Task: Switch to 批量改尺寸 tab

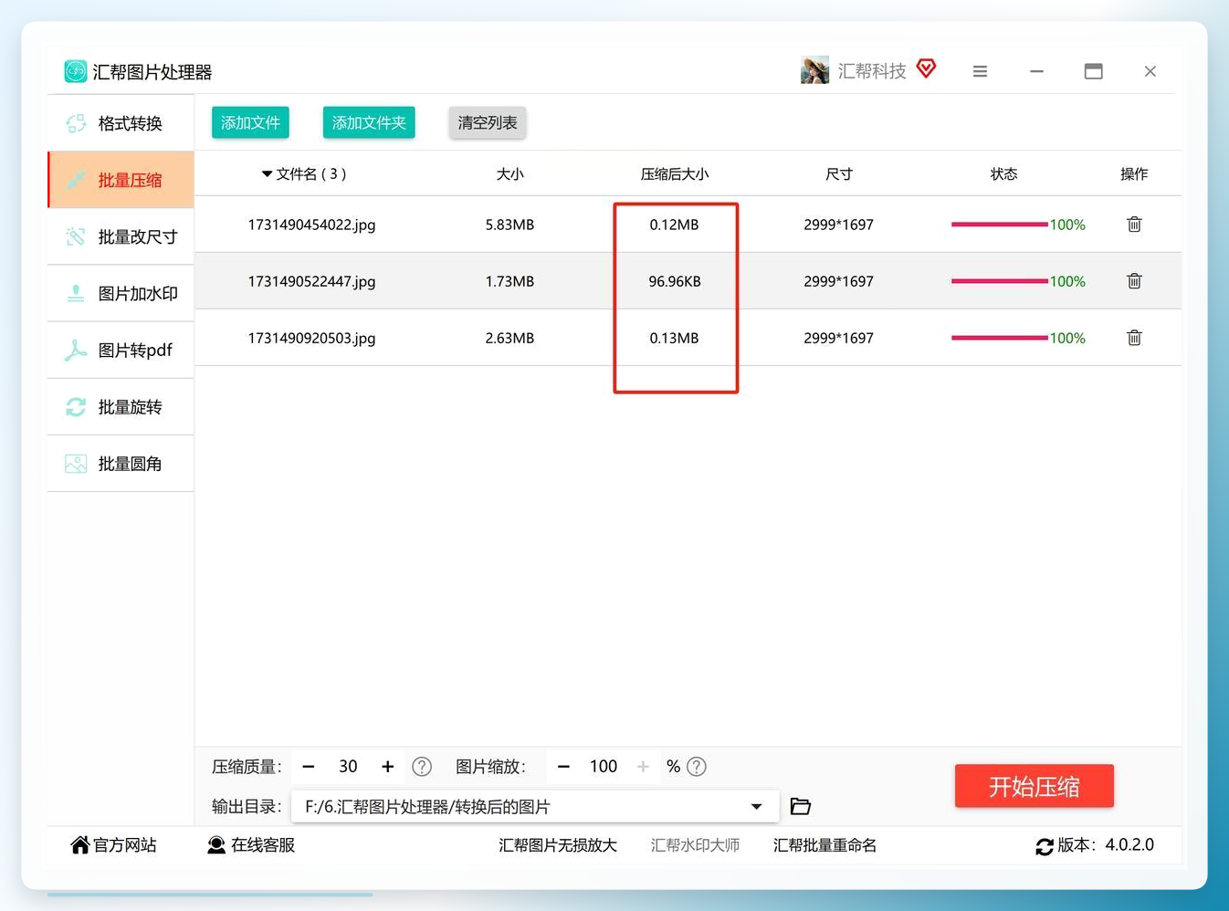Action: pos(121,236)
